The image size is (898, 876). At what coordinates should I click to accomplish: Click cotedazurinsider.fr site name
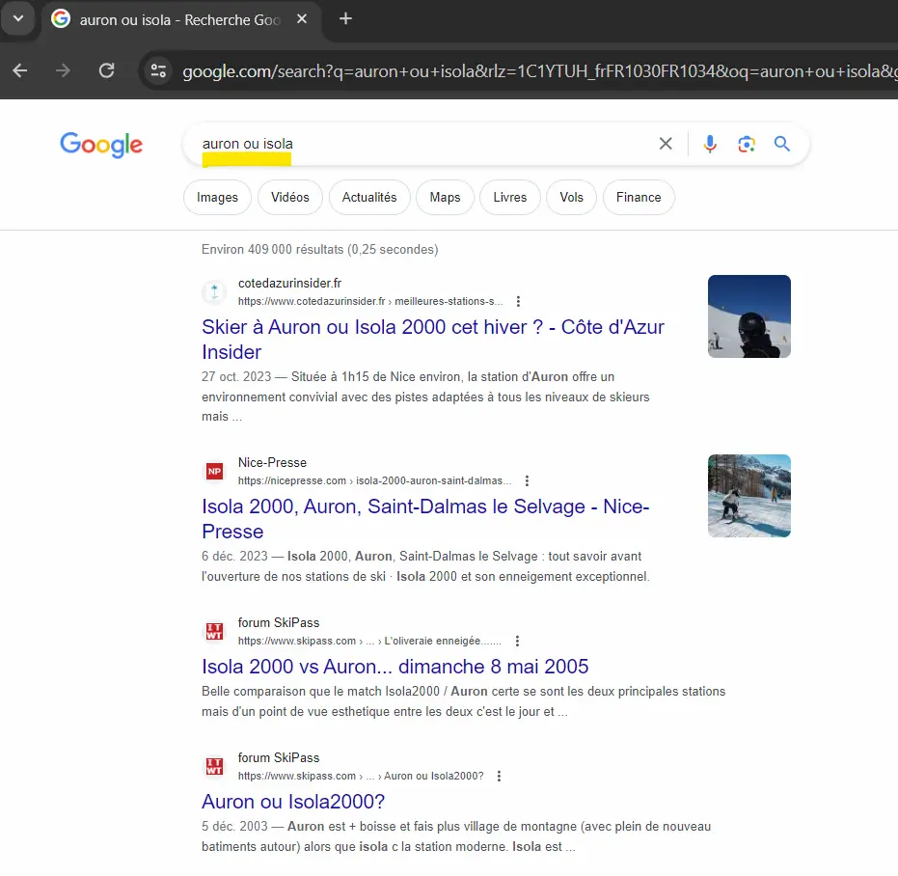pyautogui.click(x=289, y=283)
